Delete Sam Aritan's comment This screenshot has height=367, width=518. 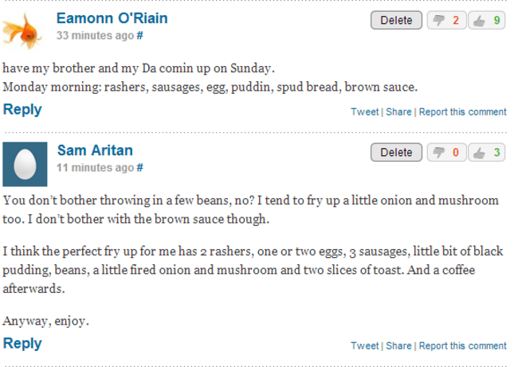(x=396, y=153)
